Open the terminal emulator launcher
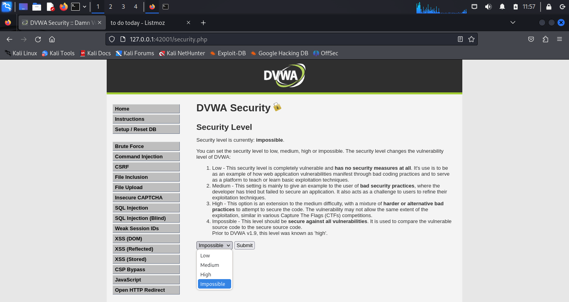 [x=75, y=7]
